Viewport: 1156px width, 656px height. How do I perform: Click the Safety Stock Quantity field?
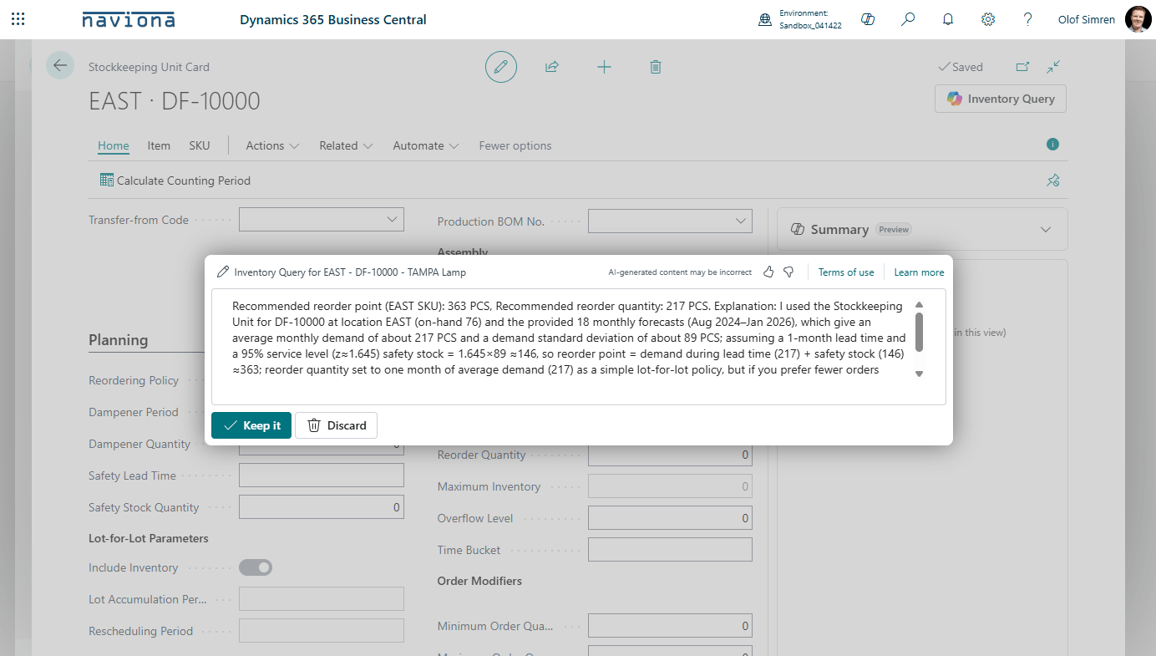tap(322, 507)
